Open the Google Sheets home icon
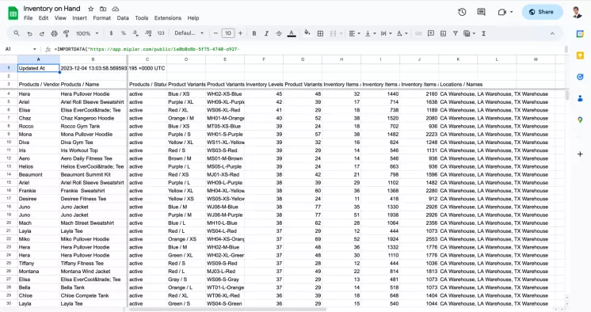 point(13,13)
